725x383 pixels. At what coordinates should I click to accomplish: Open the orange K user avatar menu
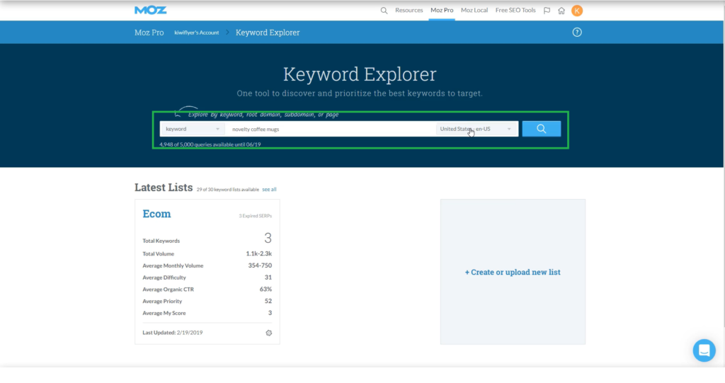pyautogui.click(x=577, y=11)
